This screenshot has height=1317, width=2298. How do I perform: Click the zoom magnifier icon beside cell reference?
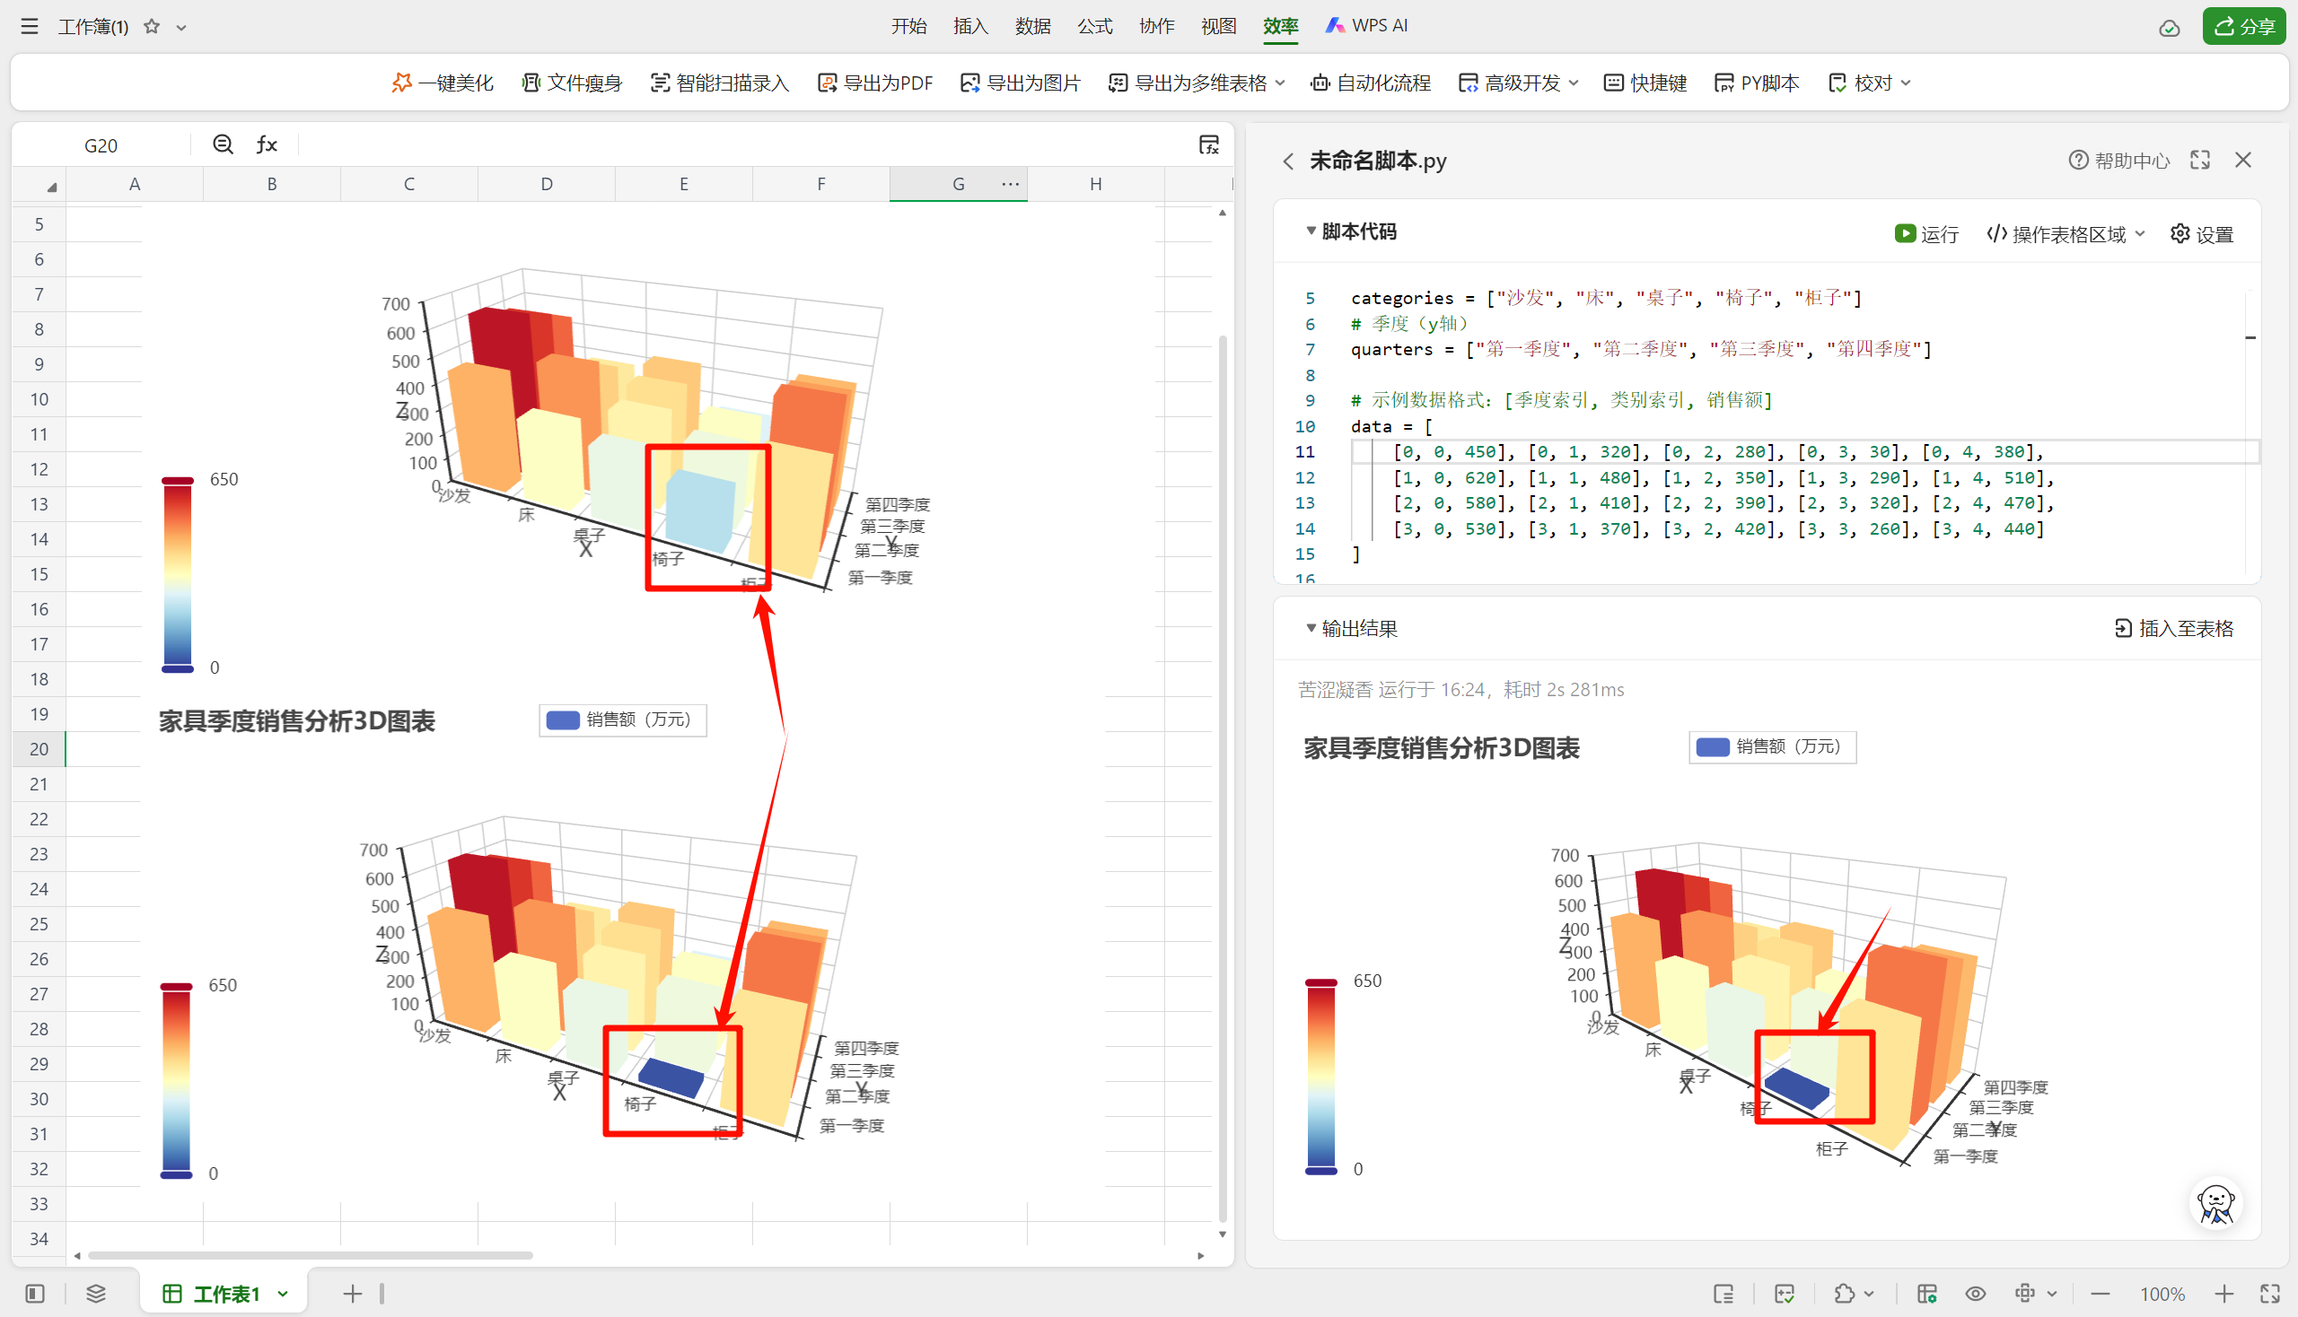tap(223, 144)
